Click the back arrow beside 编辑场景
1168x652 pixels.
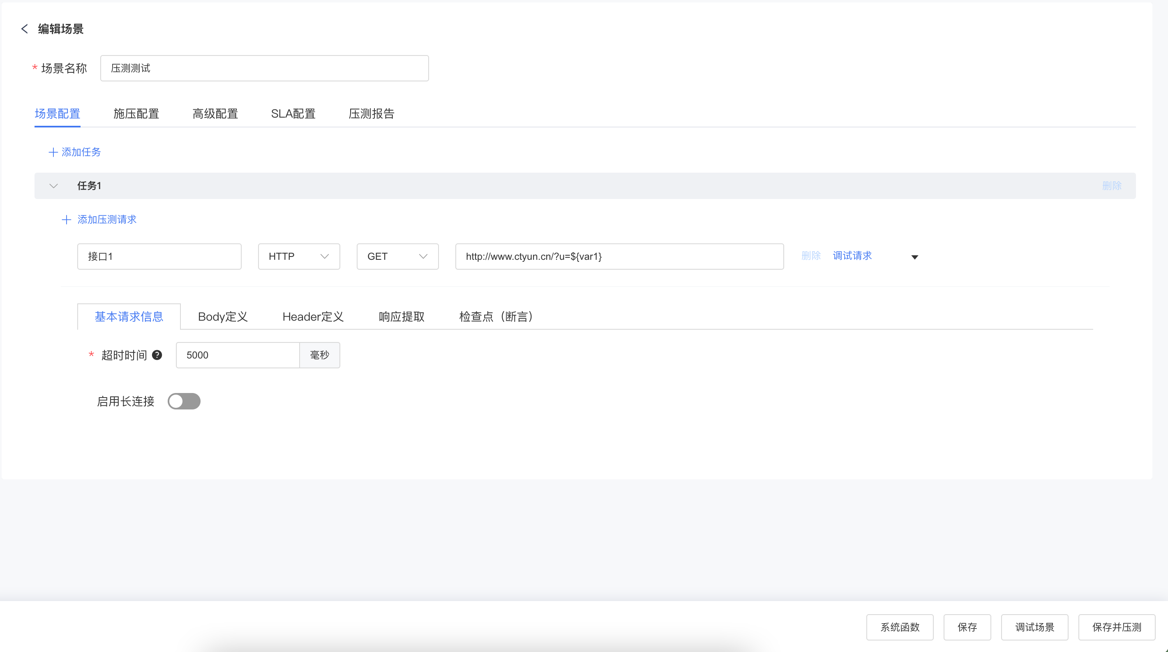coord(25,29)
